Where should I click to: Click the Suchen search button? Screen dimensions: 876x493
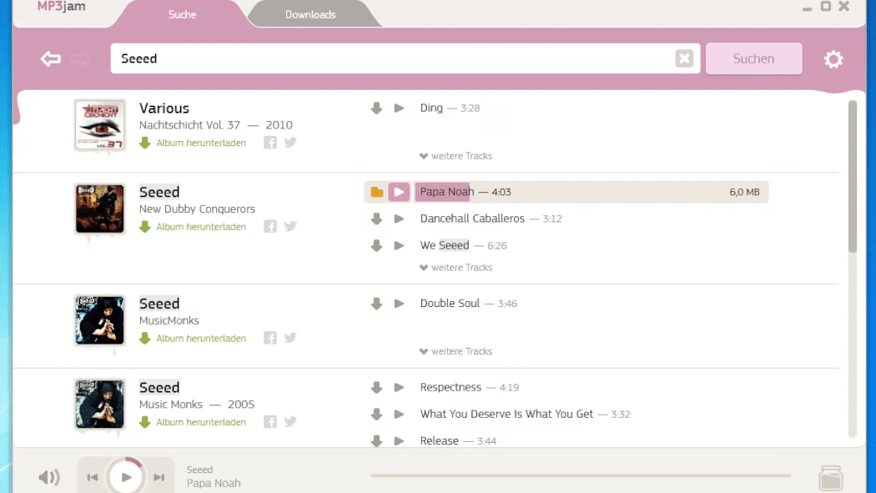753,58
